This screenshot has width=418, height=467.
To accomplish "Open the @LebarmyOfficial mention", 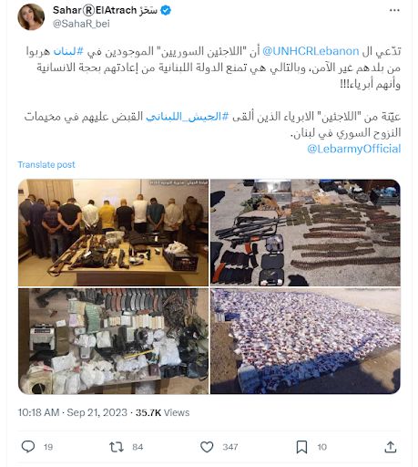I will click(x=354, y=149).
